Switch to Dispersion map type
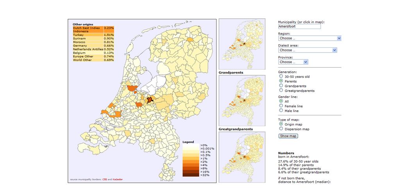Image resolution: width=397 pixels, height=195 pixels. (281, 129)
